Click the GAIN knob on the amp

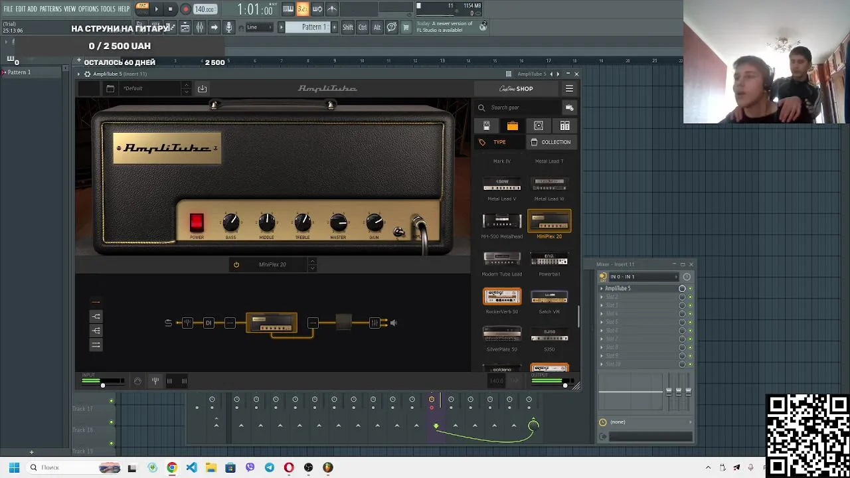coord(374,222)
